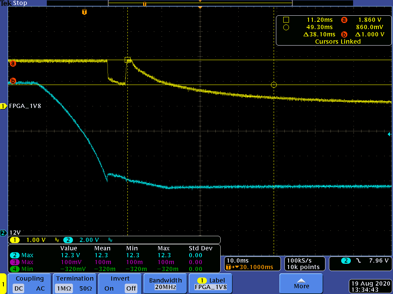Viewport: 393px width, 294px height.
Task: Click the date and time display
Action: tap(371, 287)
